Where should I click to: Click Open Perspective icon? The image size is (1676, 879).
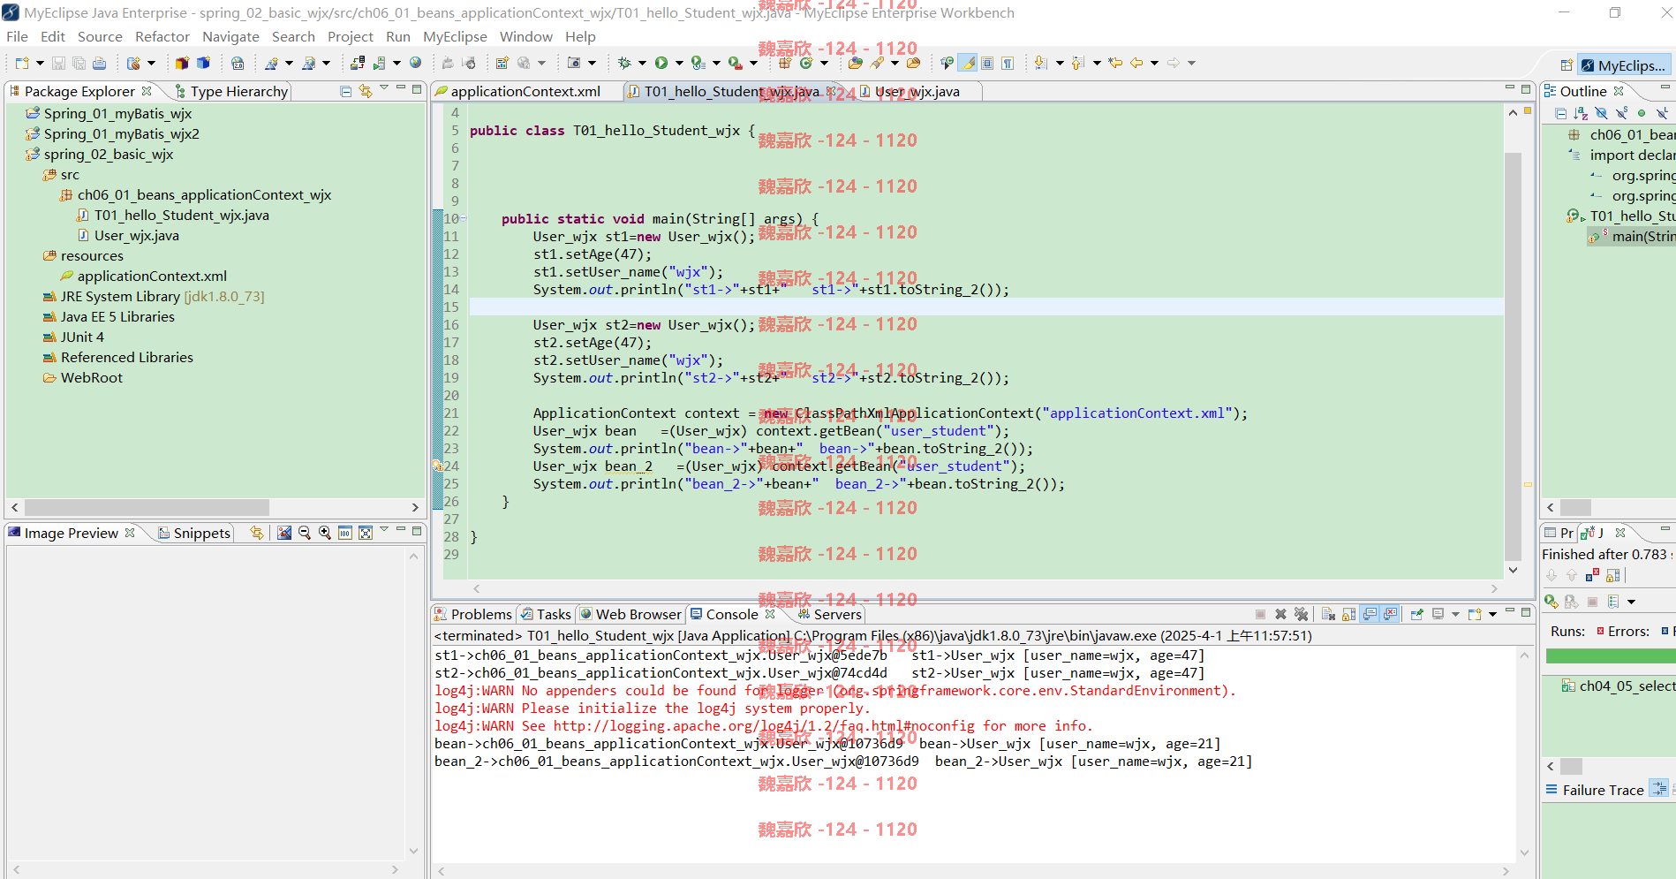click(1567, 65)
